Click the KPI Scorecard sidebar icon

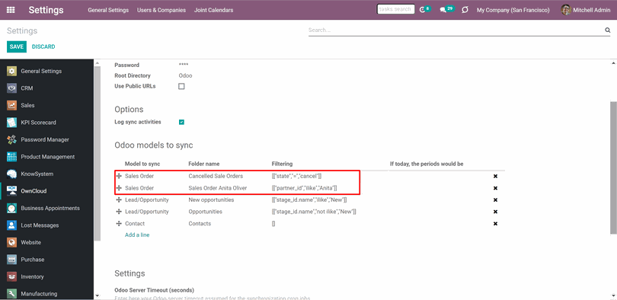11,123
